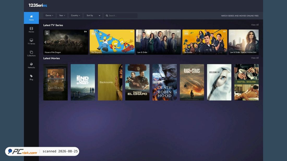This screenshot has height=161, width=287.
Task: Show previous TV series with left arrow
Action: click(x=45, y=42)
